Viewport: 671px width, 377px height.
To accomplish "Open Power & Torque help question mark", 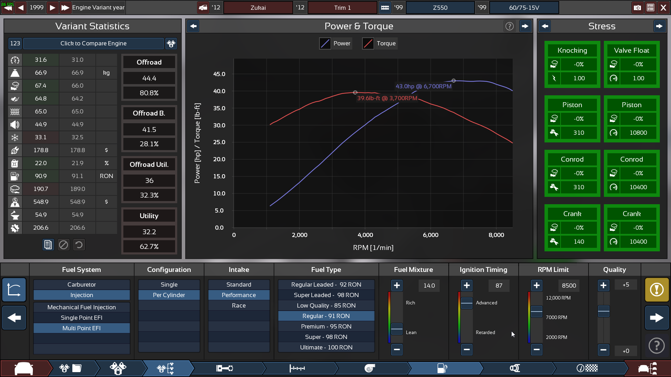I will (510, 26).
